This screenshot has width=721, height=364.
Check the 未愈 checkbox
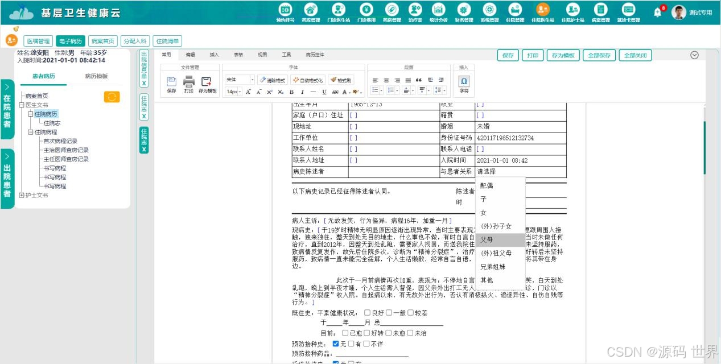389,333
